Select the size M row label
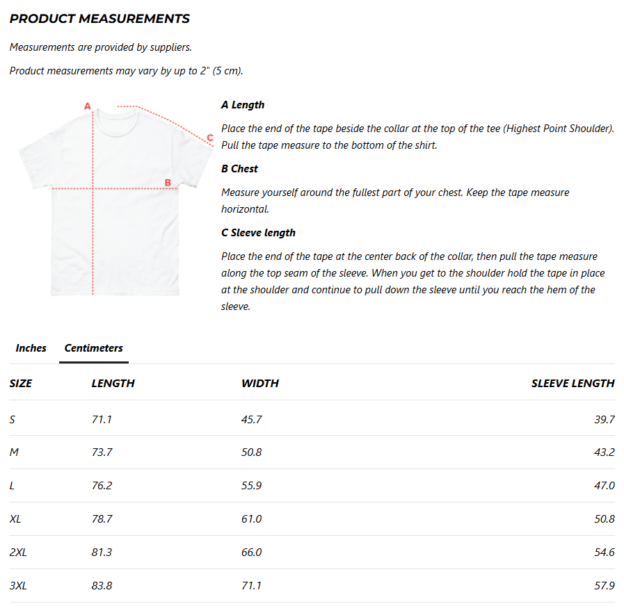This screenshot has width=624, height=613. coord(14,452)
